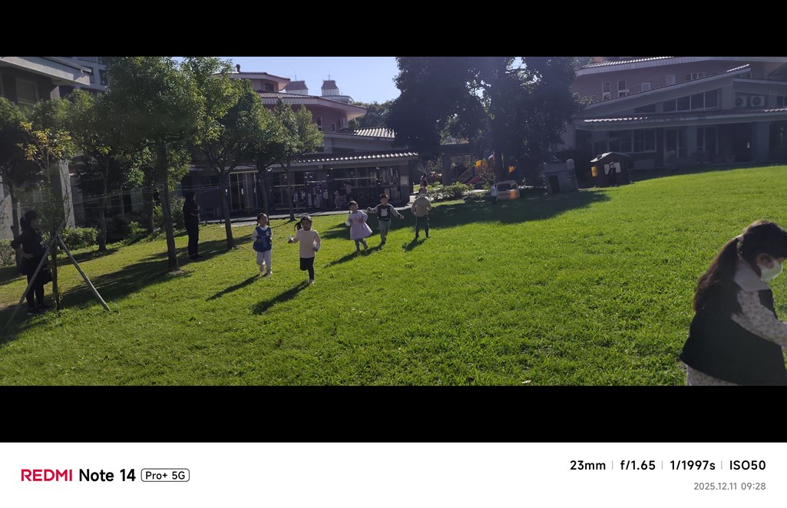Click the red REDMI logo
This screenshot has height=508, width=787.
[46, 475]
